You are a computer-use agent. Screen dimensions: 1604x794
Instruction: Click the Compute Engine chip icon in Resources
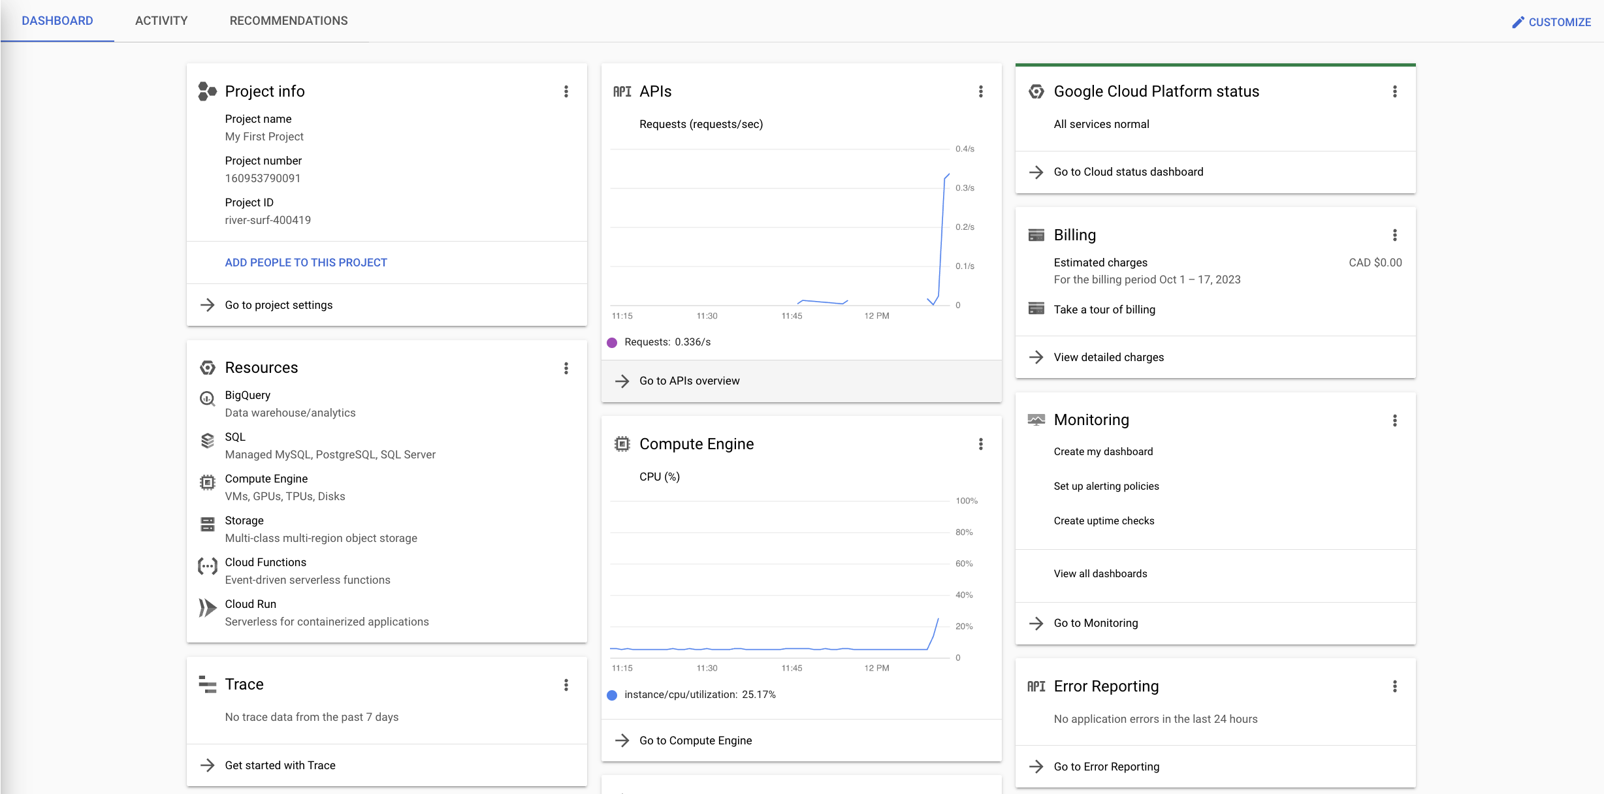207,483
